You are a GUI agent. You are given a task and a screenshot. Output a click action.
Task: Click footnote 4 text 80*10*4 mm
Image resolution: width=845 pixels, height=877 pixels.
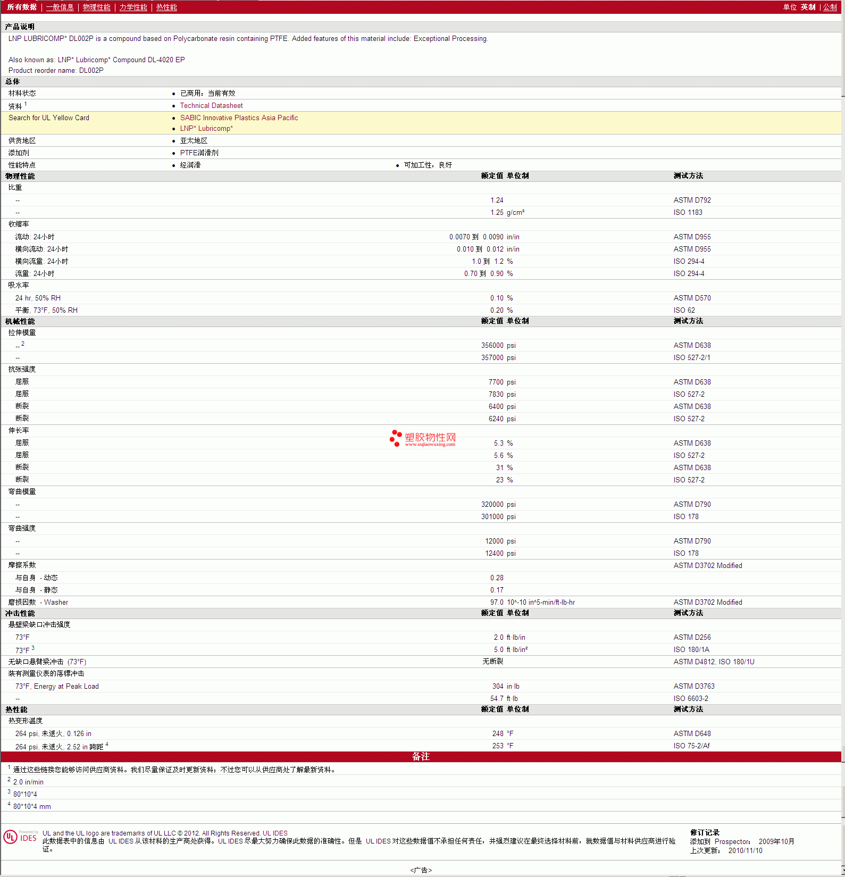tap(32, 807)
